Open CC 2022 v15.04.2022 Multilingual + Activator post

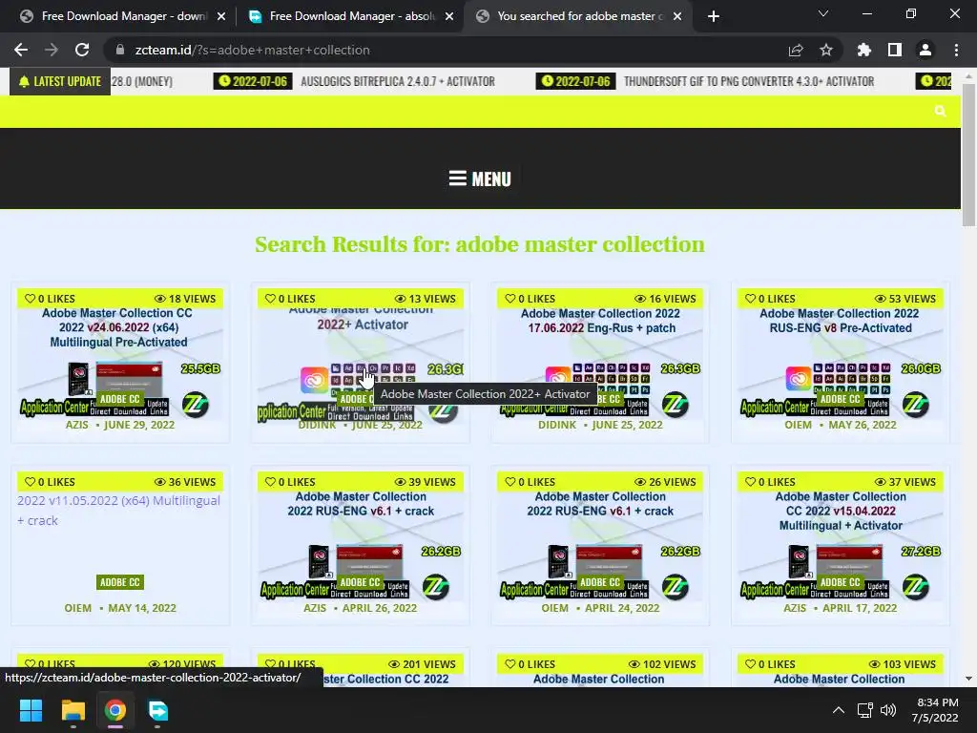pyautogui.click(x=841, y=544)
